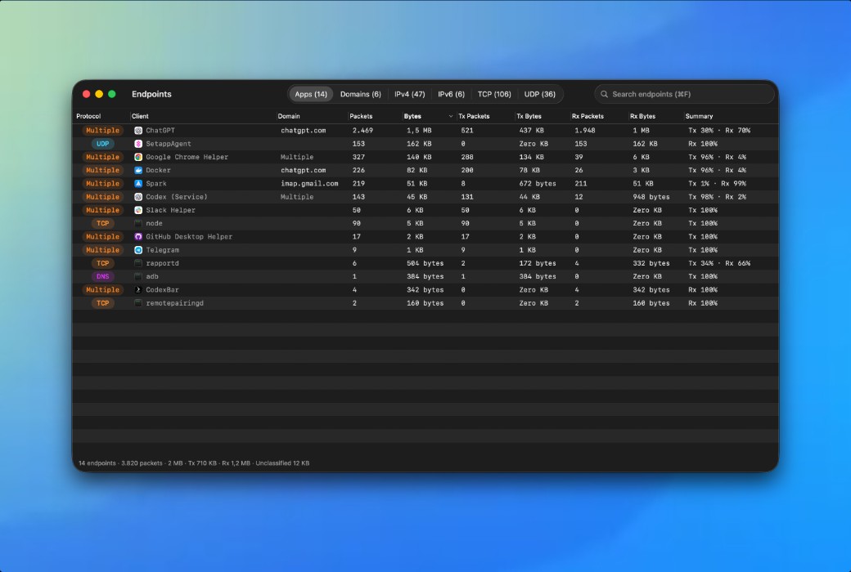
Task: Click the TCP badge for remotepairingd
Action: coord(102,303)
